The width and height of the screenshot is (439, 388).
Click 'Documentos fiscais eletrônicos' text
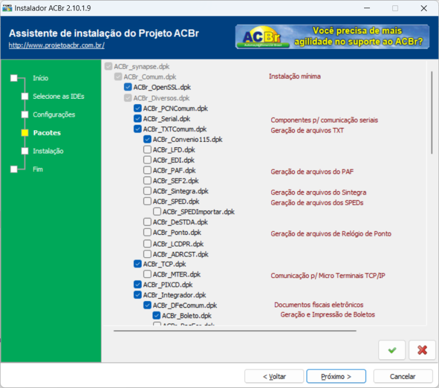click(x=318, y=304)
